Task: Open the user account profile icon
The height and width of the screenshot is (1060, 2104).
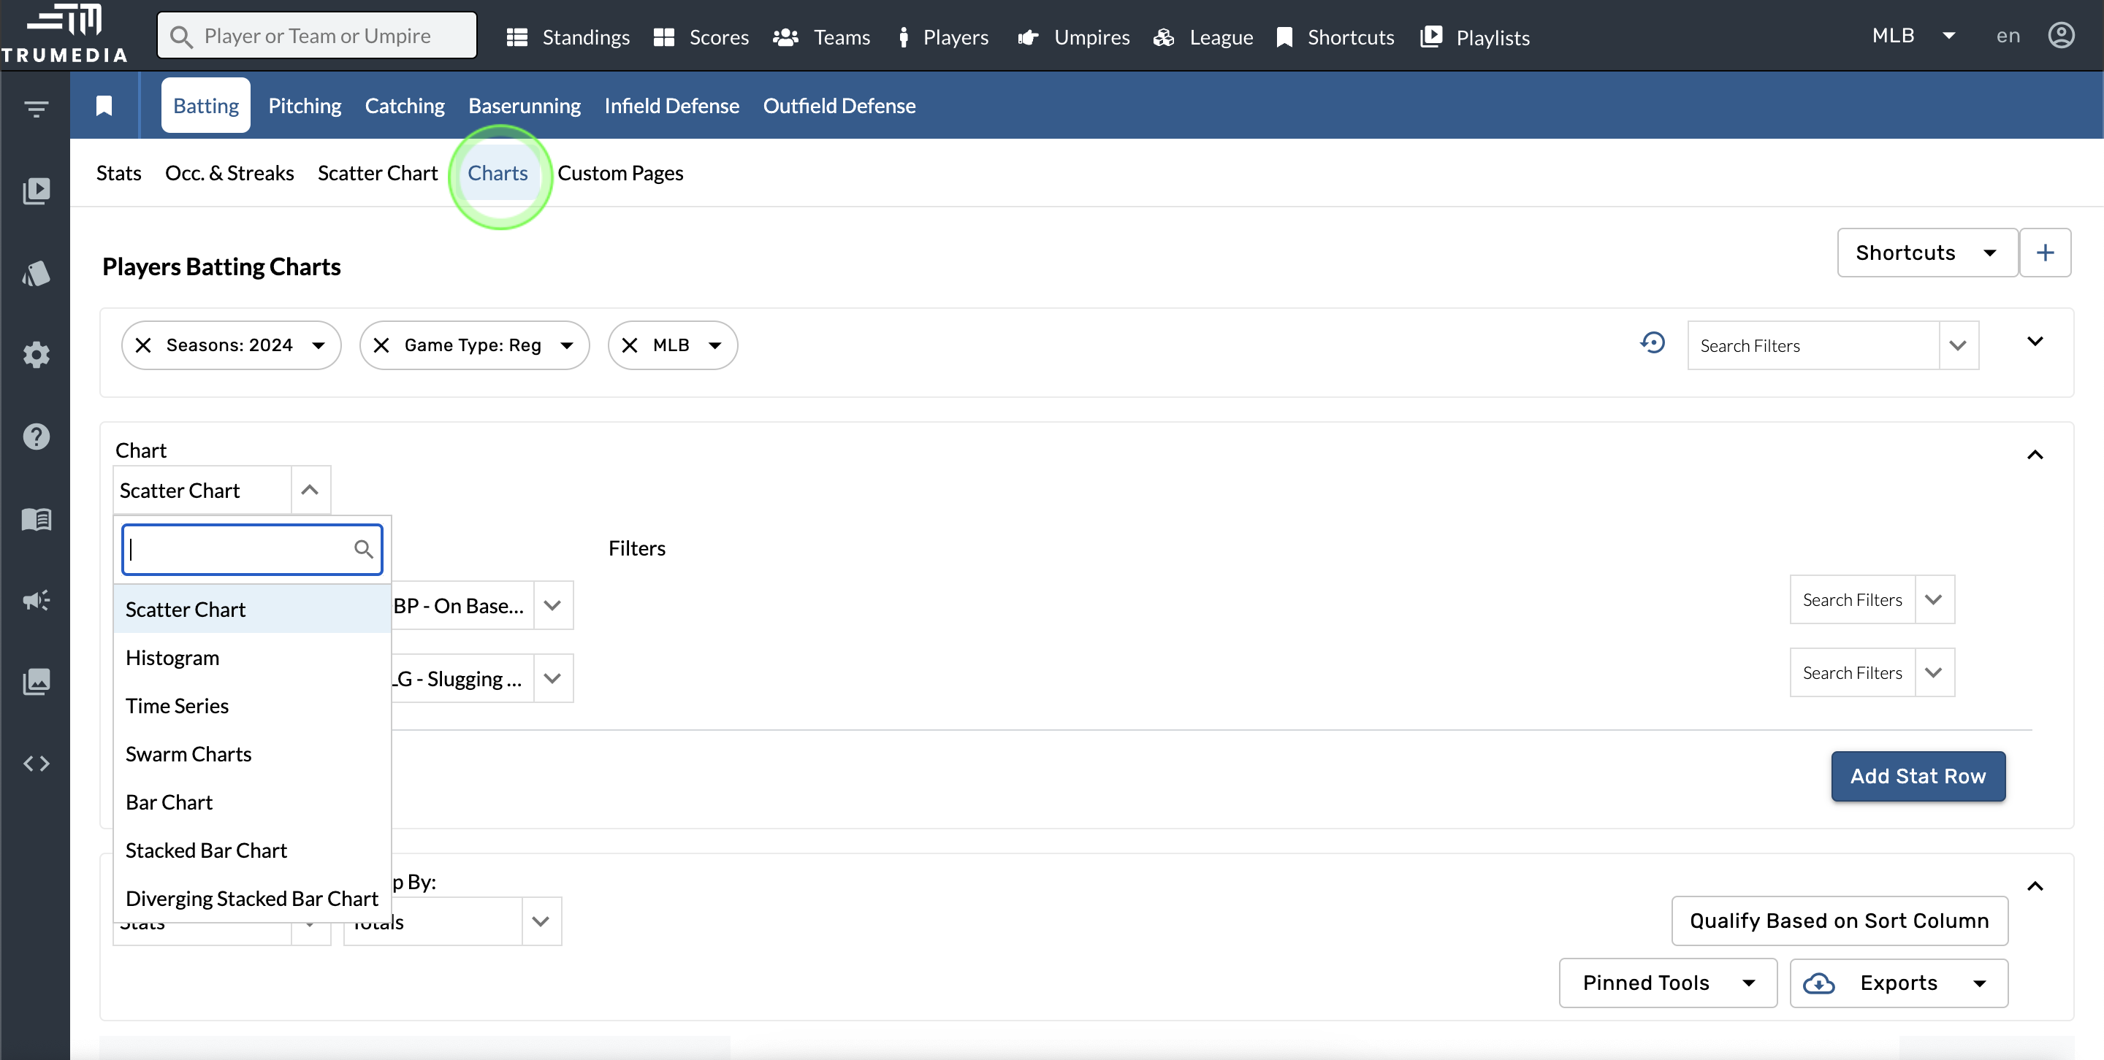Action: tap(2061, 36)
